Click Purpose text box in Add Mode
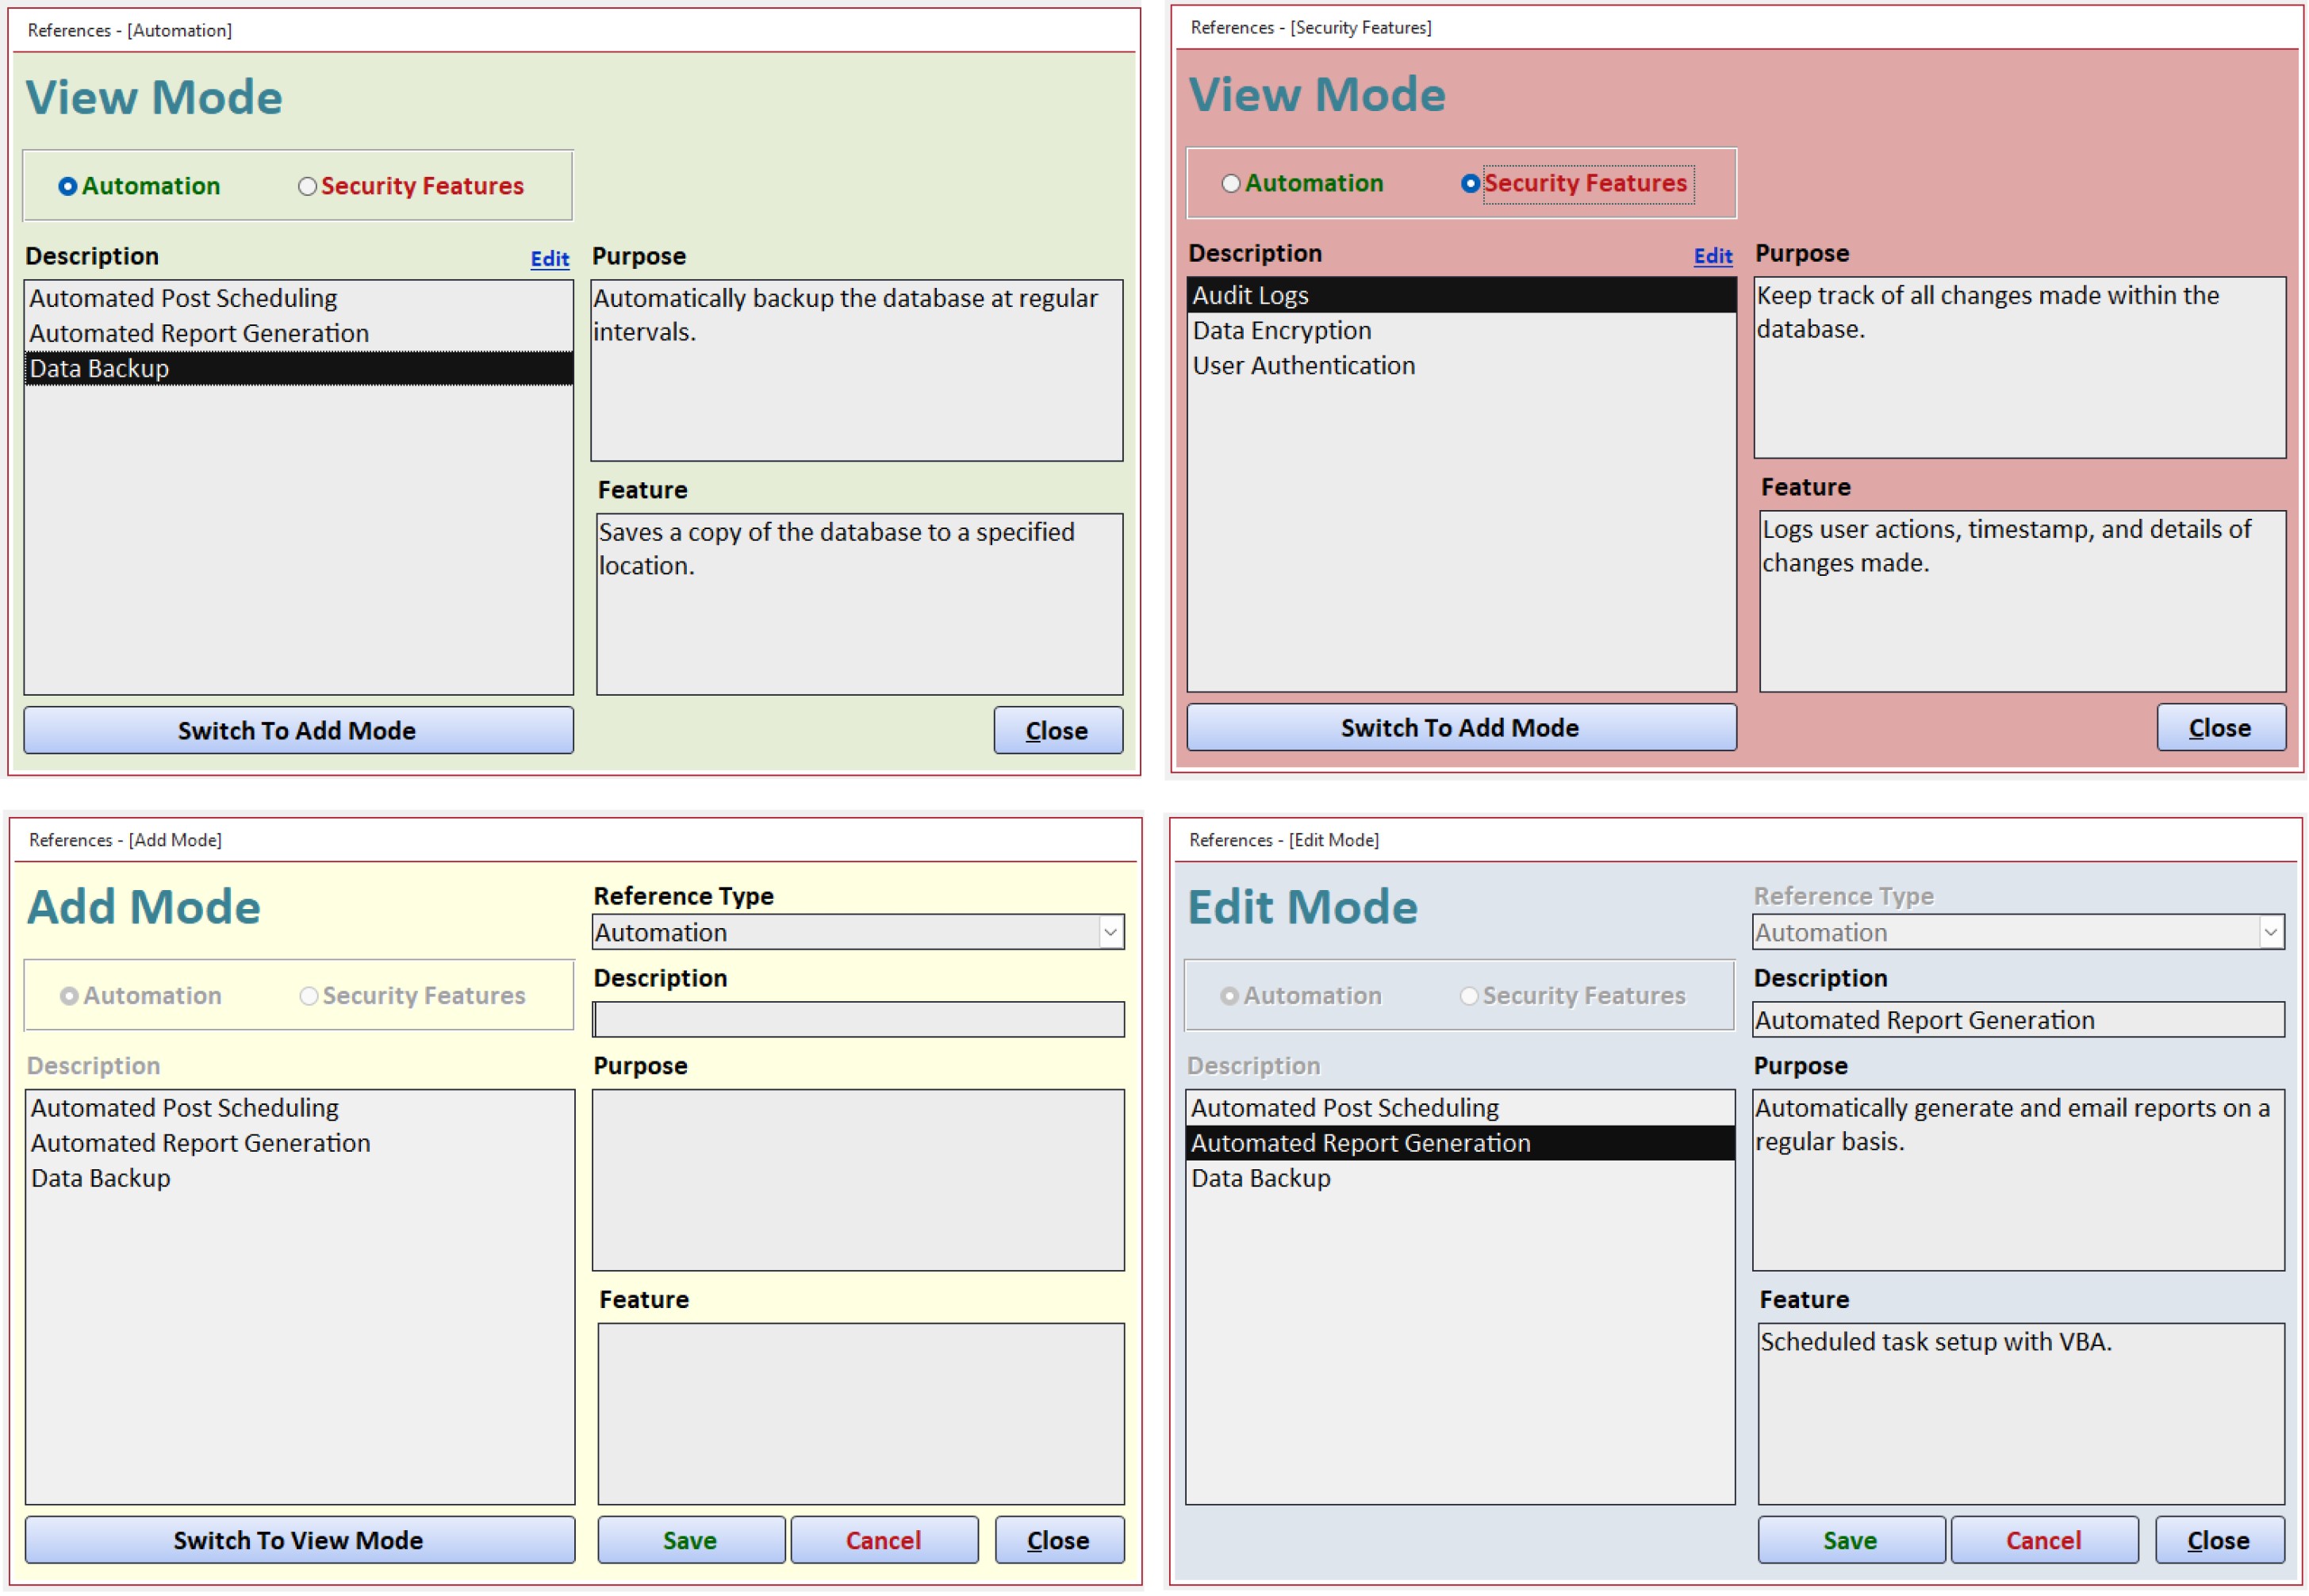 coord(858,1180)
